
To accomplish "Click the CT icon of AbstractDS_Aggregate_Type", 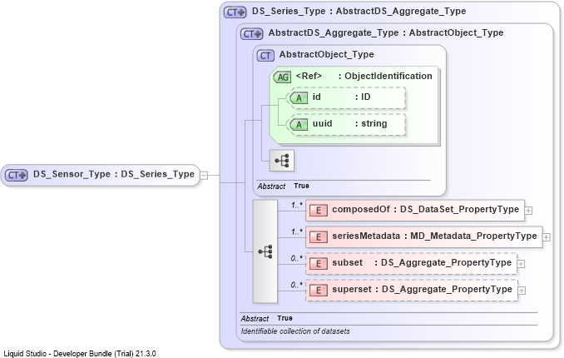I will [x=251, y=34].
